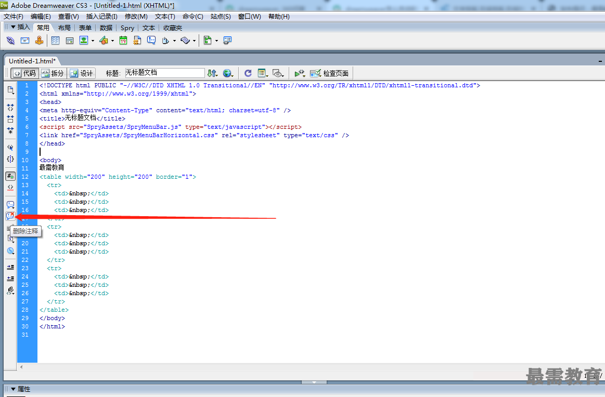Insert a table from the toolbar
605x397 pixels.
tap(55, 41)
